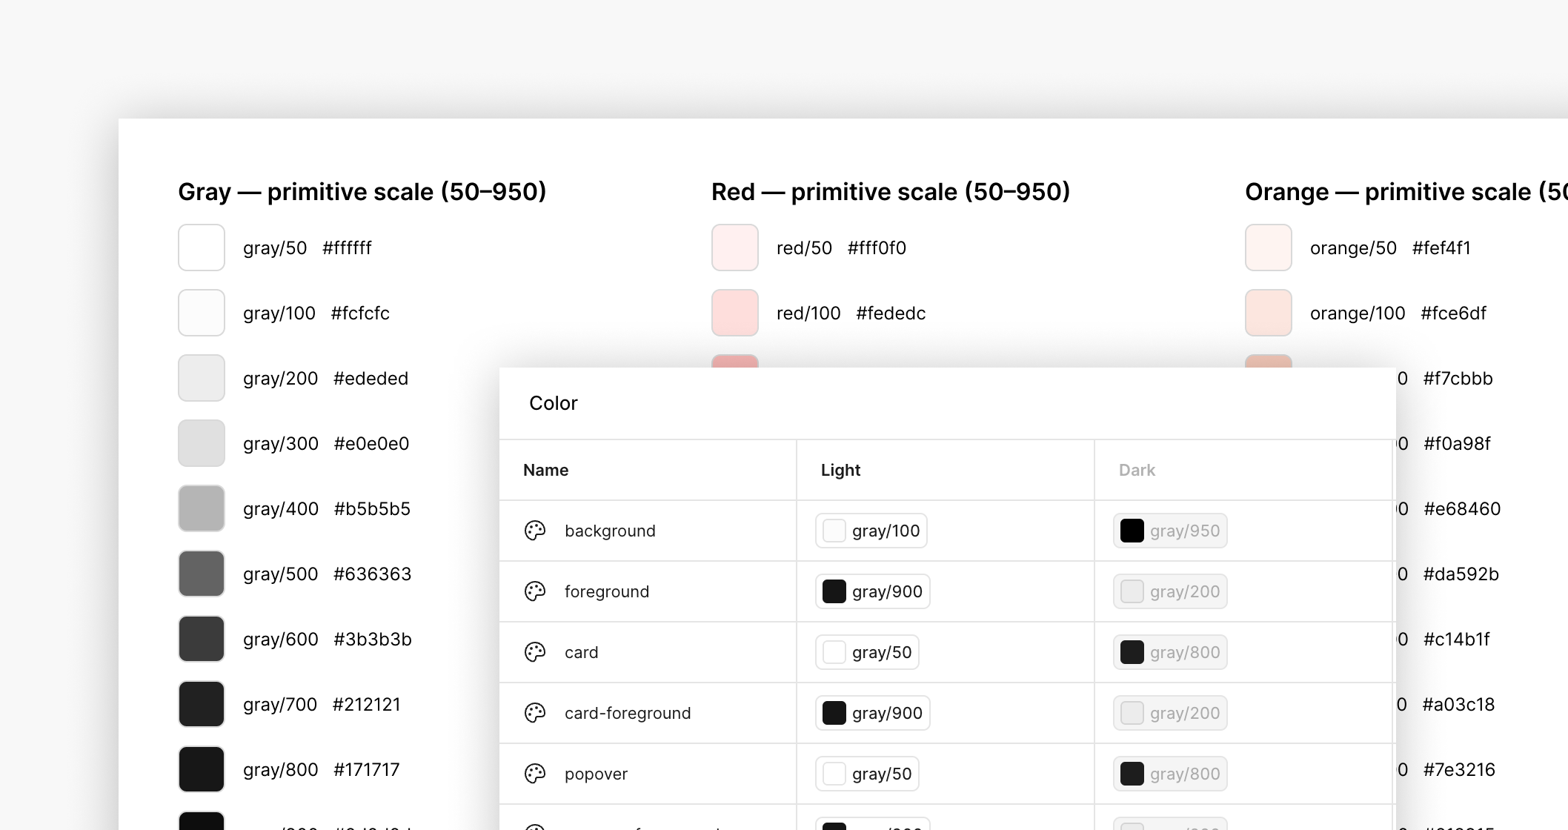Click the palette icon beside foreground

535,591
